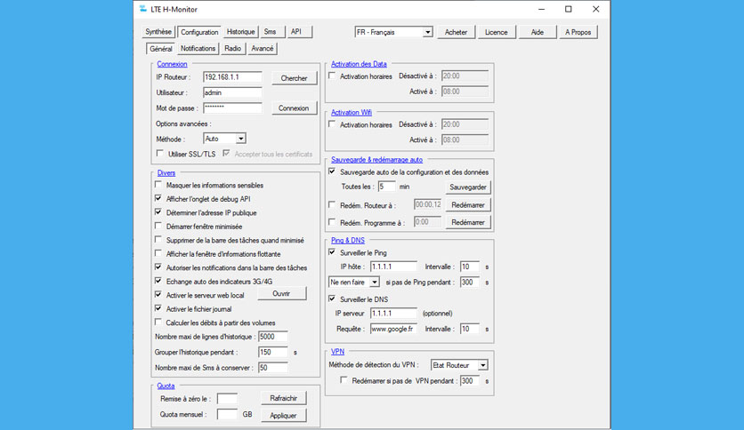Switch to the Notifications sub-tab

click(198, 48)
